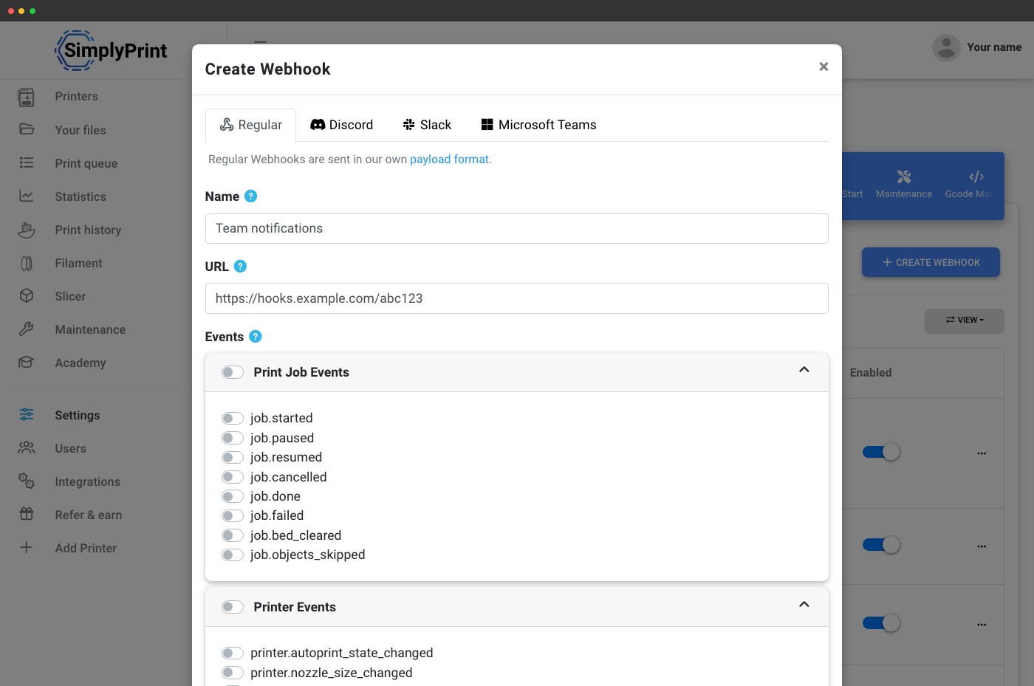Disable the first webhook's enabled switch
Image resolution: width=1034 pixels, height=686 pixels.
point(881,452)
